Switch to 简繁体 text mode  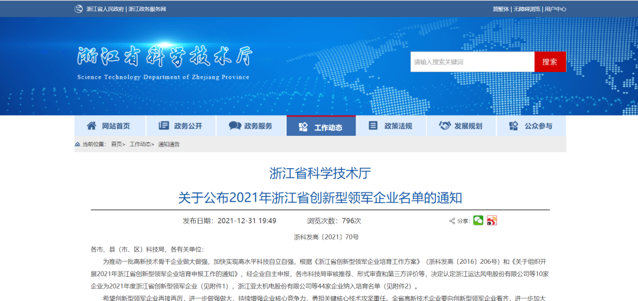coord(500,9)
